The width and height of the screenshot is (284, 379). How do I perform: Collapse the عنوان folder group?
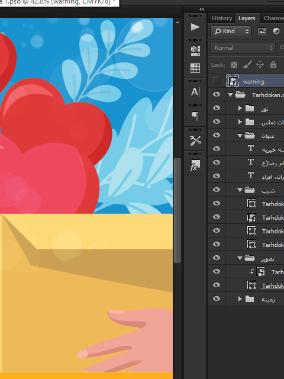(240, 136)
